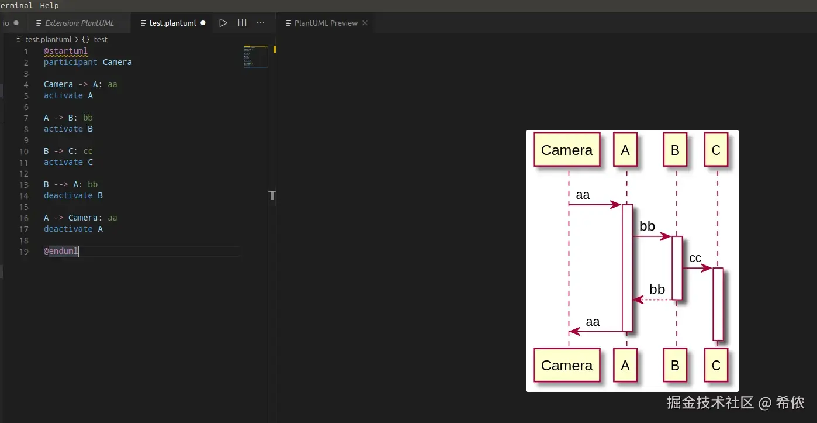The height and width of the screenshot is (423, 817).
Task: Click the bottom C participant box in preview
Action: (x=716, y=365)
